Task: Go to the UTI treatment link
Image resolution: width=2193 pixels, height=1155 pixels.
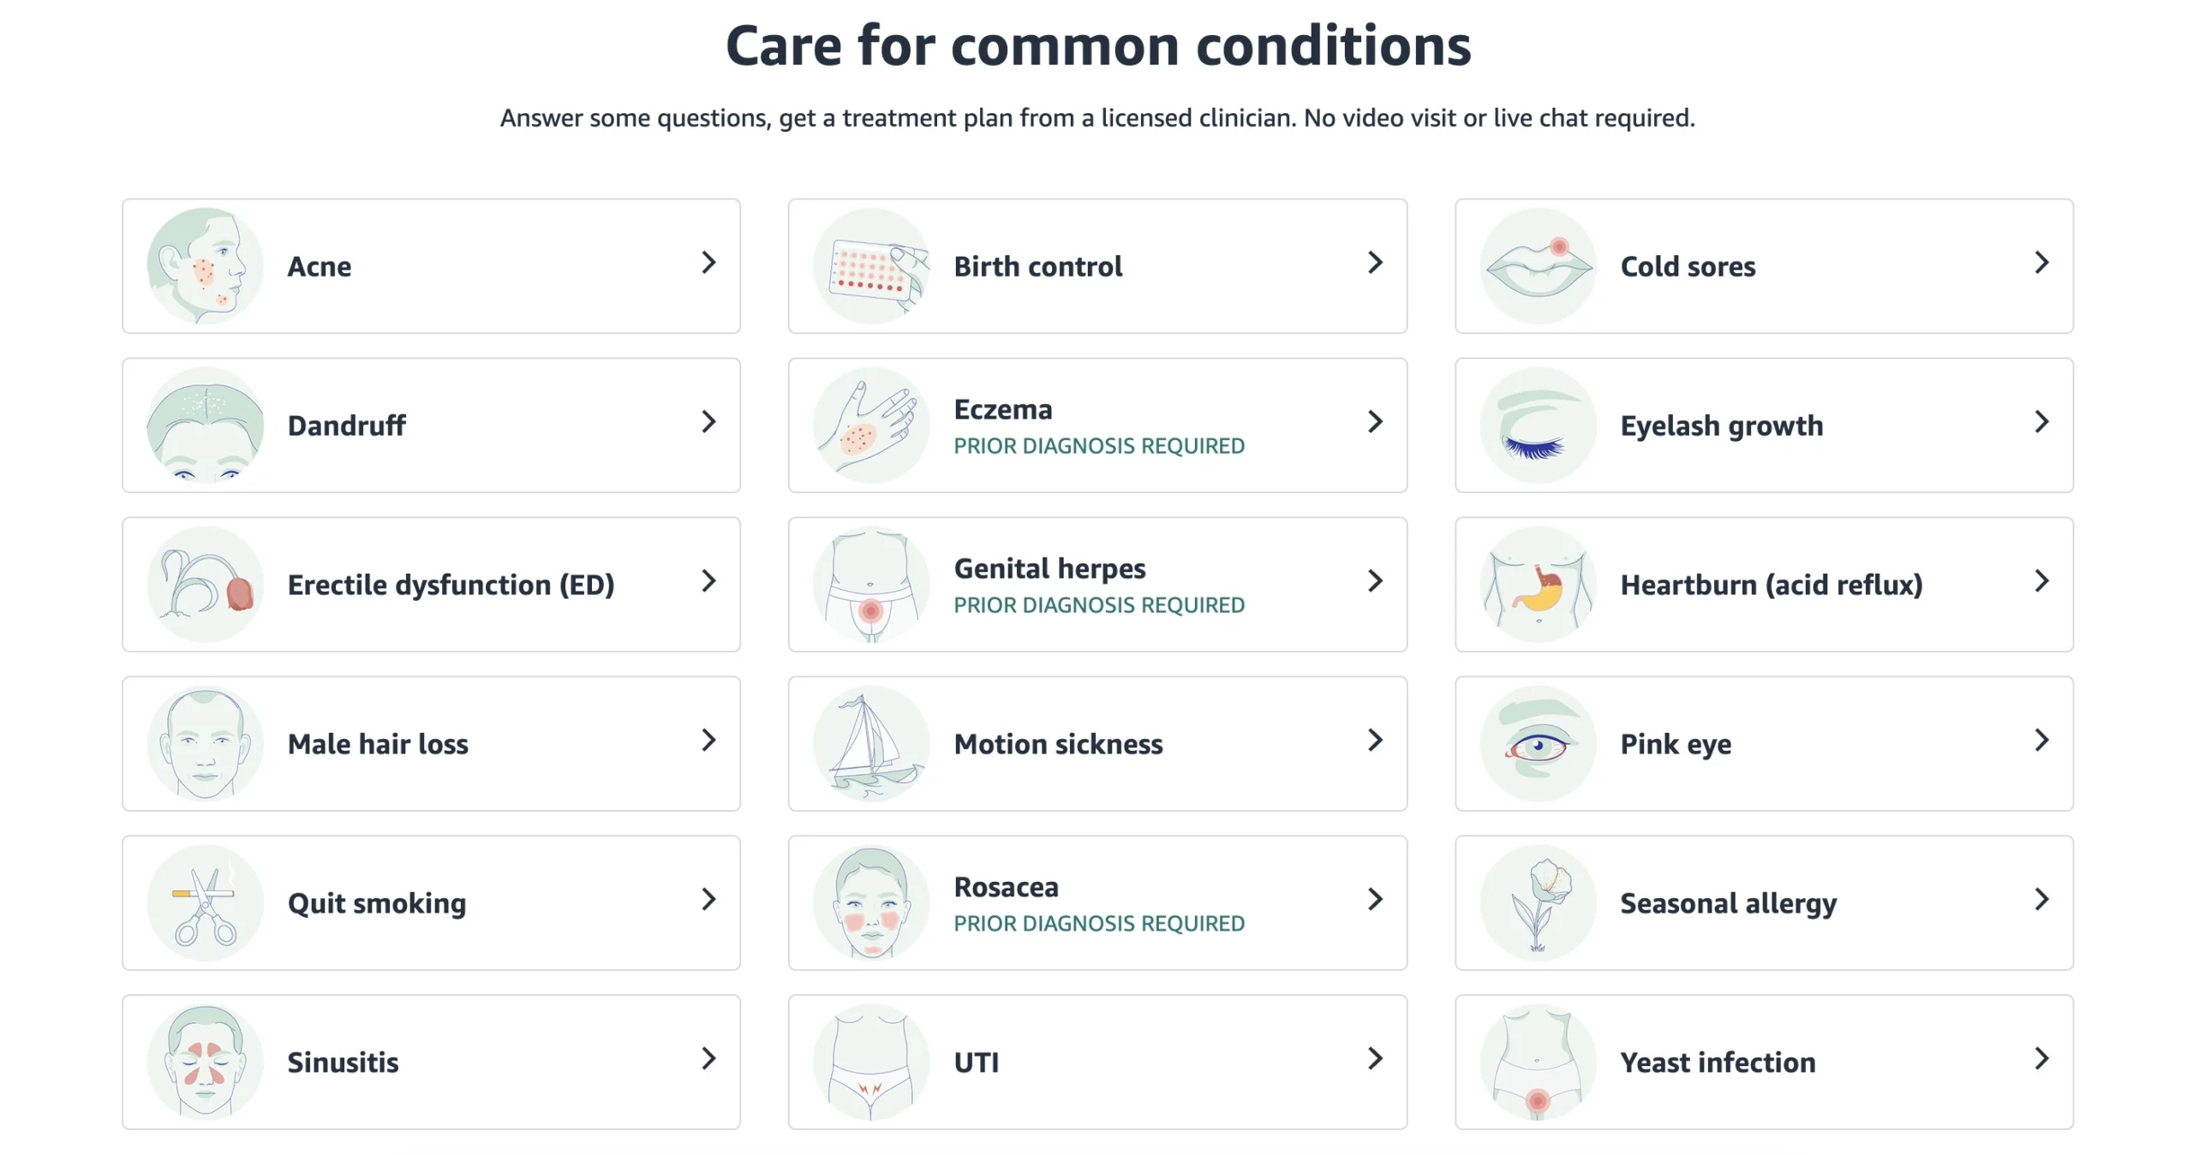Action: pyautogui.click(x=977, y=1063)
